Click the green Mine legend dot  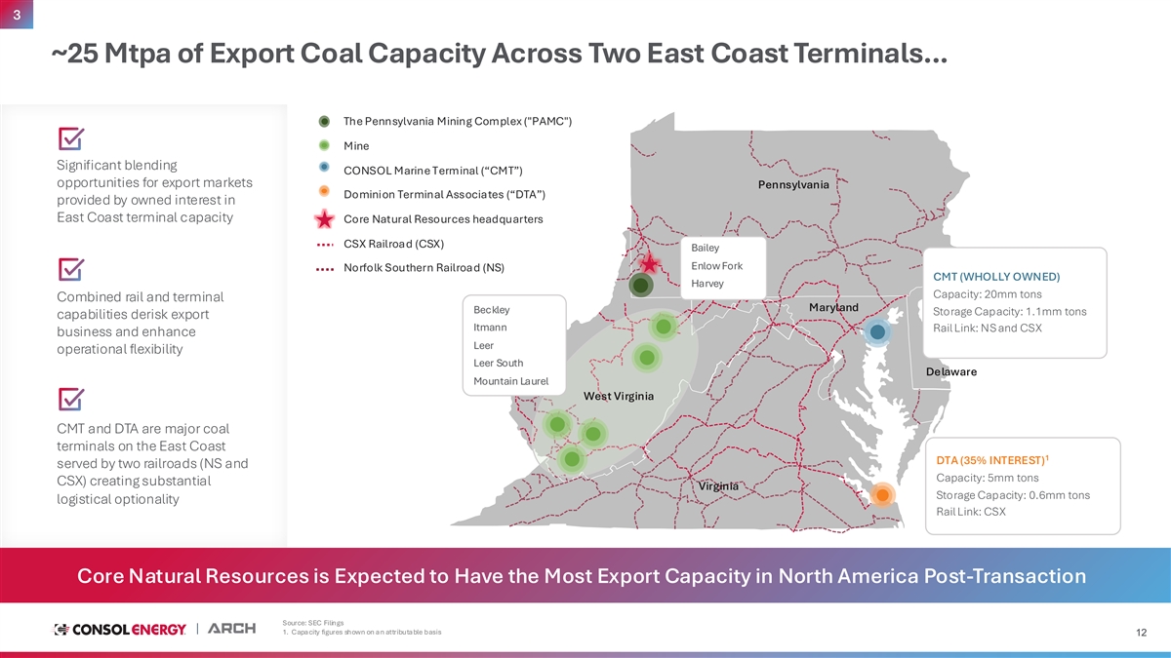pos(324,146)
